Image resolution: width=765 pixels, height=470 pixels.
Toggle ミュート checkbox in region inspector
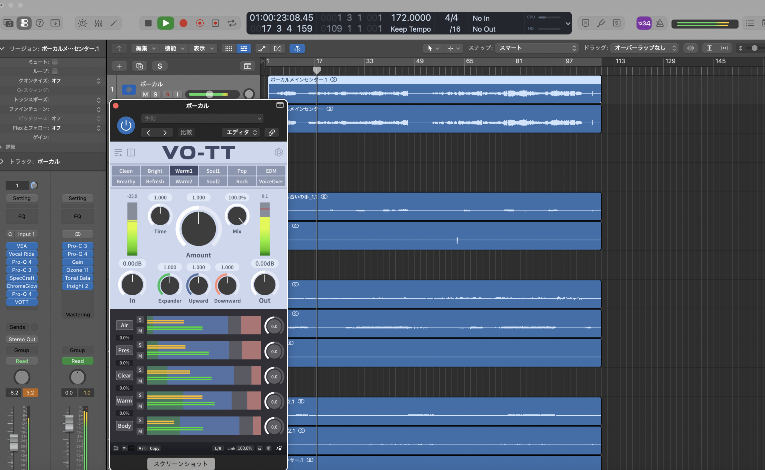tap(55, 62)
